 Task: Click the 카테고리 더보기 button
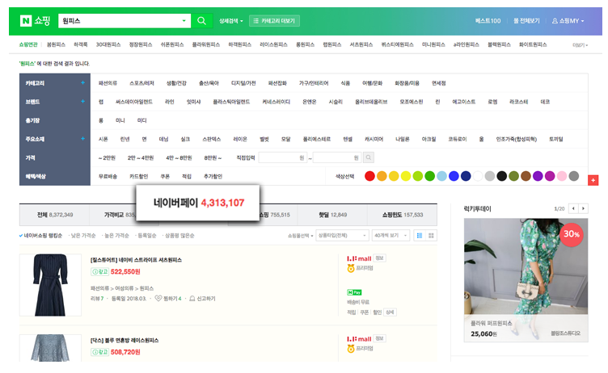[x=274, y=21]
